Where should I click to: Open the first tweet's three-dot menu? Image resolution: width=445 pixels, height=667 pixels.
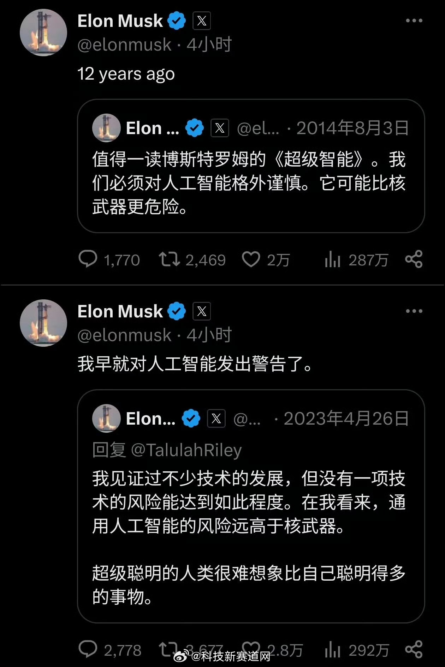tap(414, 21)
